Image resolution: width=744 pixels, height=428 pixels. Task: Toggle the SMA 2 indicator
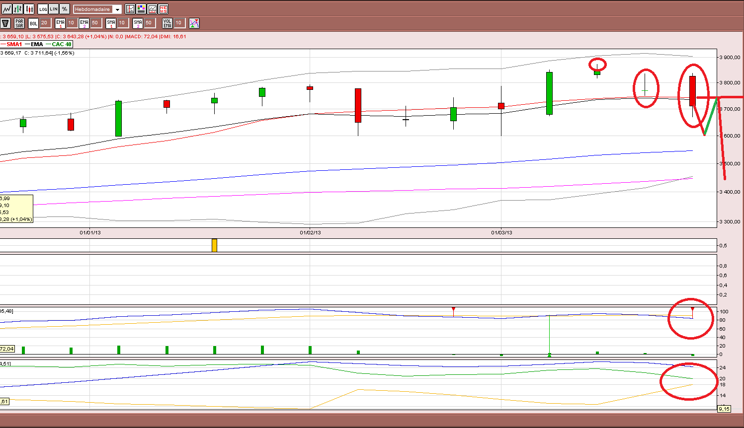click(138, 23)
